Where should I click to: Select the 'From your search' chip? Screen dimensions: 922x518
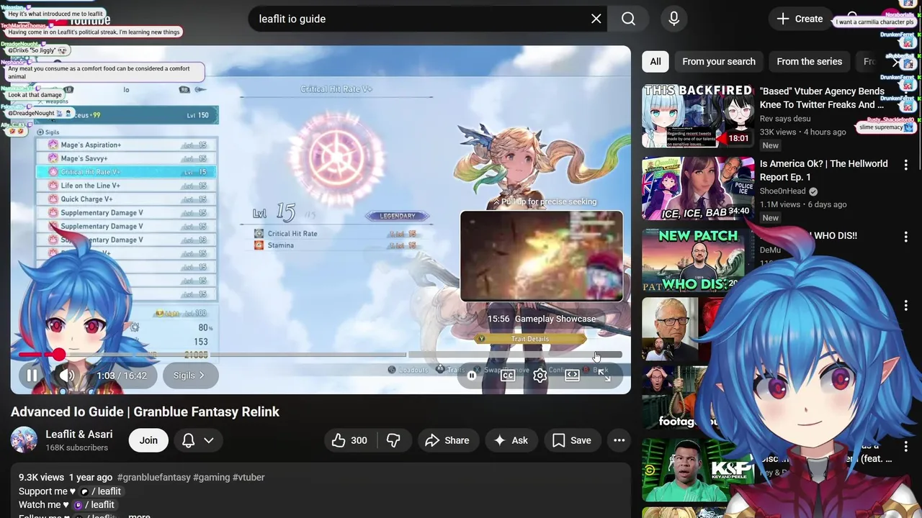pyautogui.click(x=719, y=62)
